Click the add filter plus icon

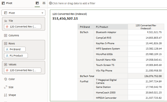tap(50, 3)
